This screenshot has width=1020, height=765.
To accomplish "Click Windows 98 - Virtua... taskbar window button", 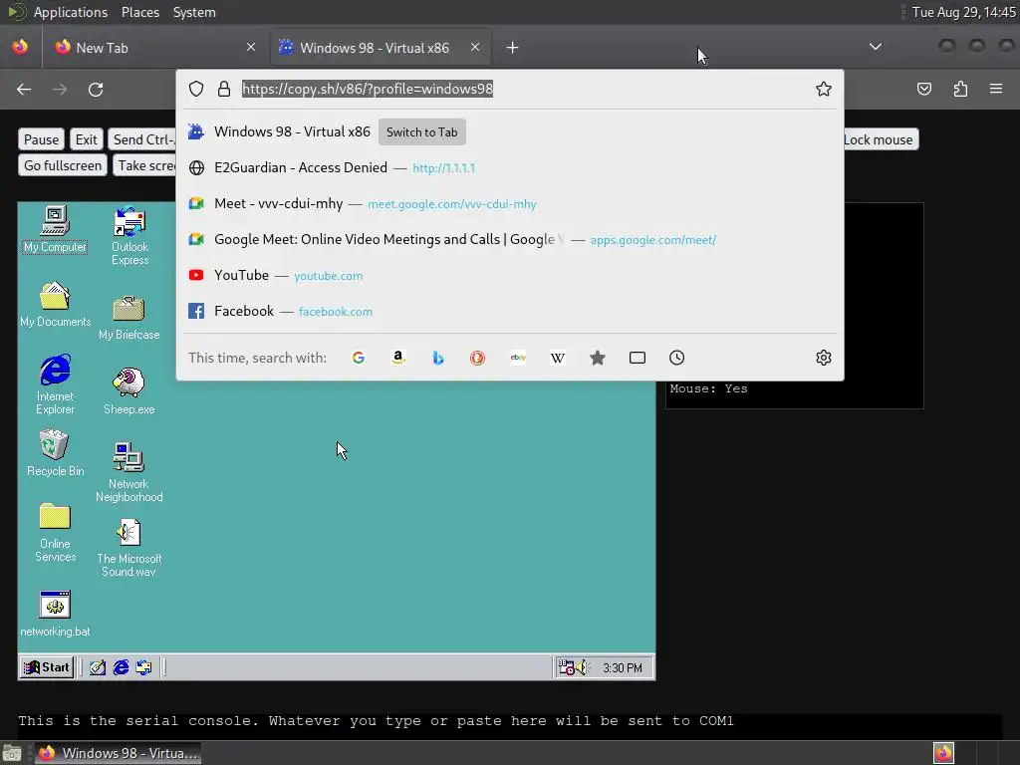I will point(118,753).
